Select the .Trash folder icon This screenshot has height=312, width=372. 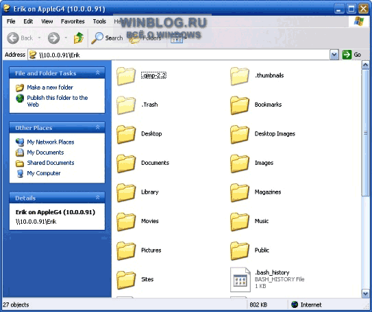click(126, 105)
